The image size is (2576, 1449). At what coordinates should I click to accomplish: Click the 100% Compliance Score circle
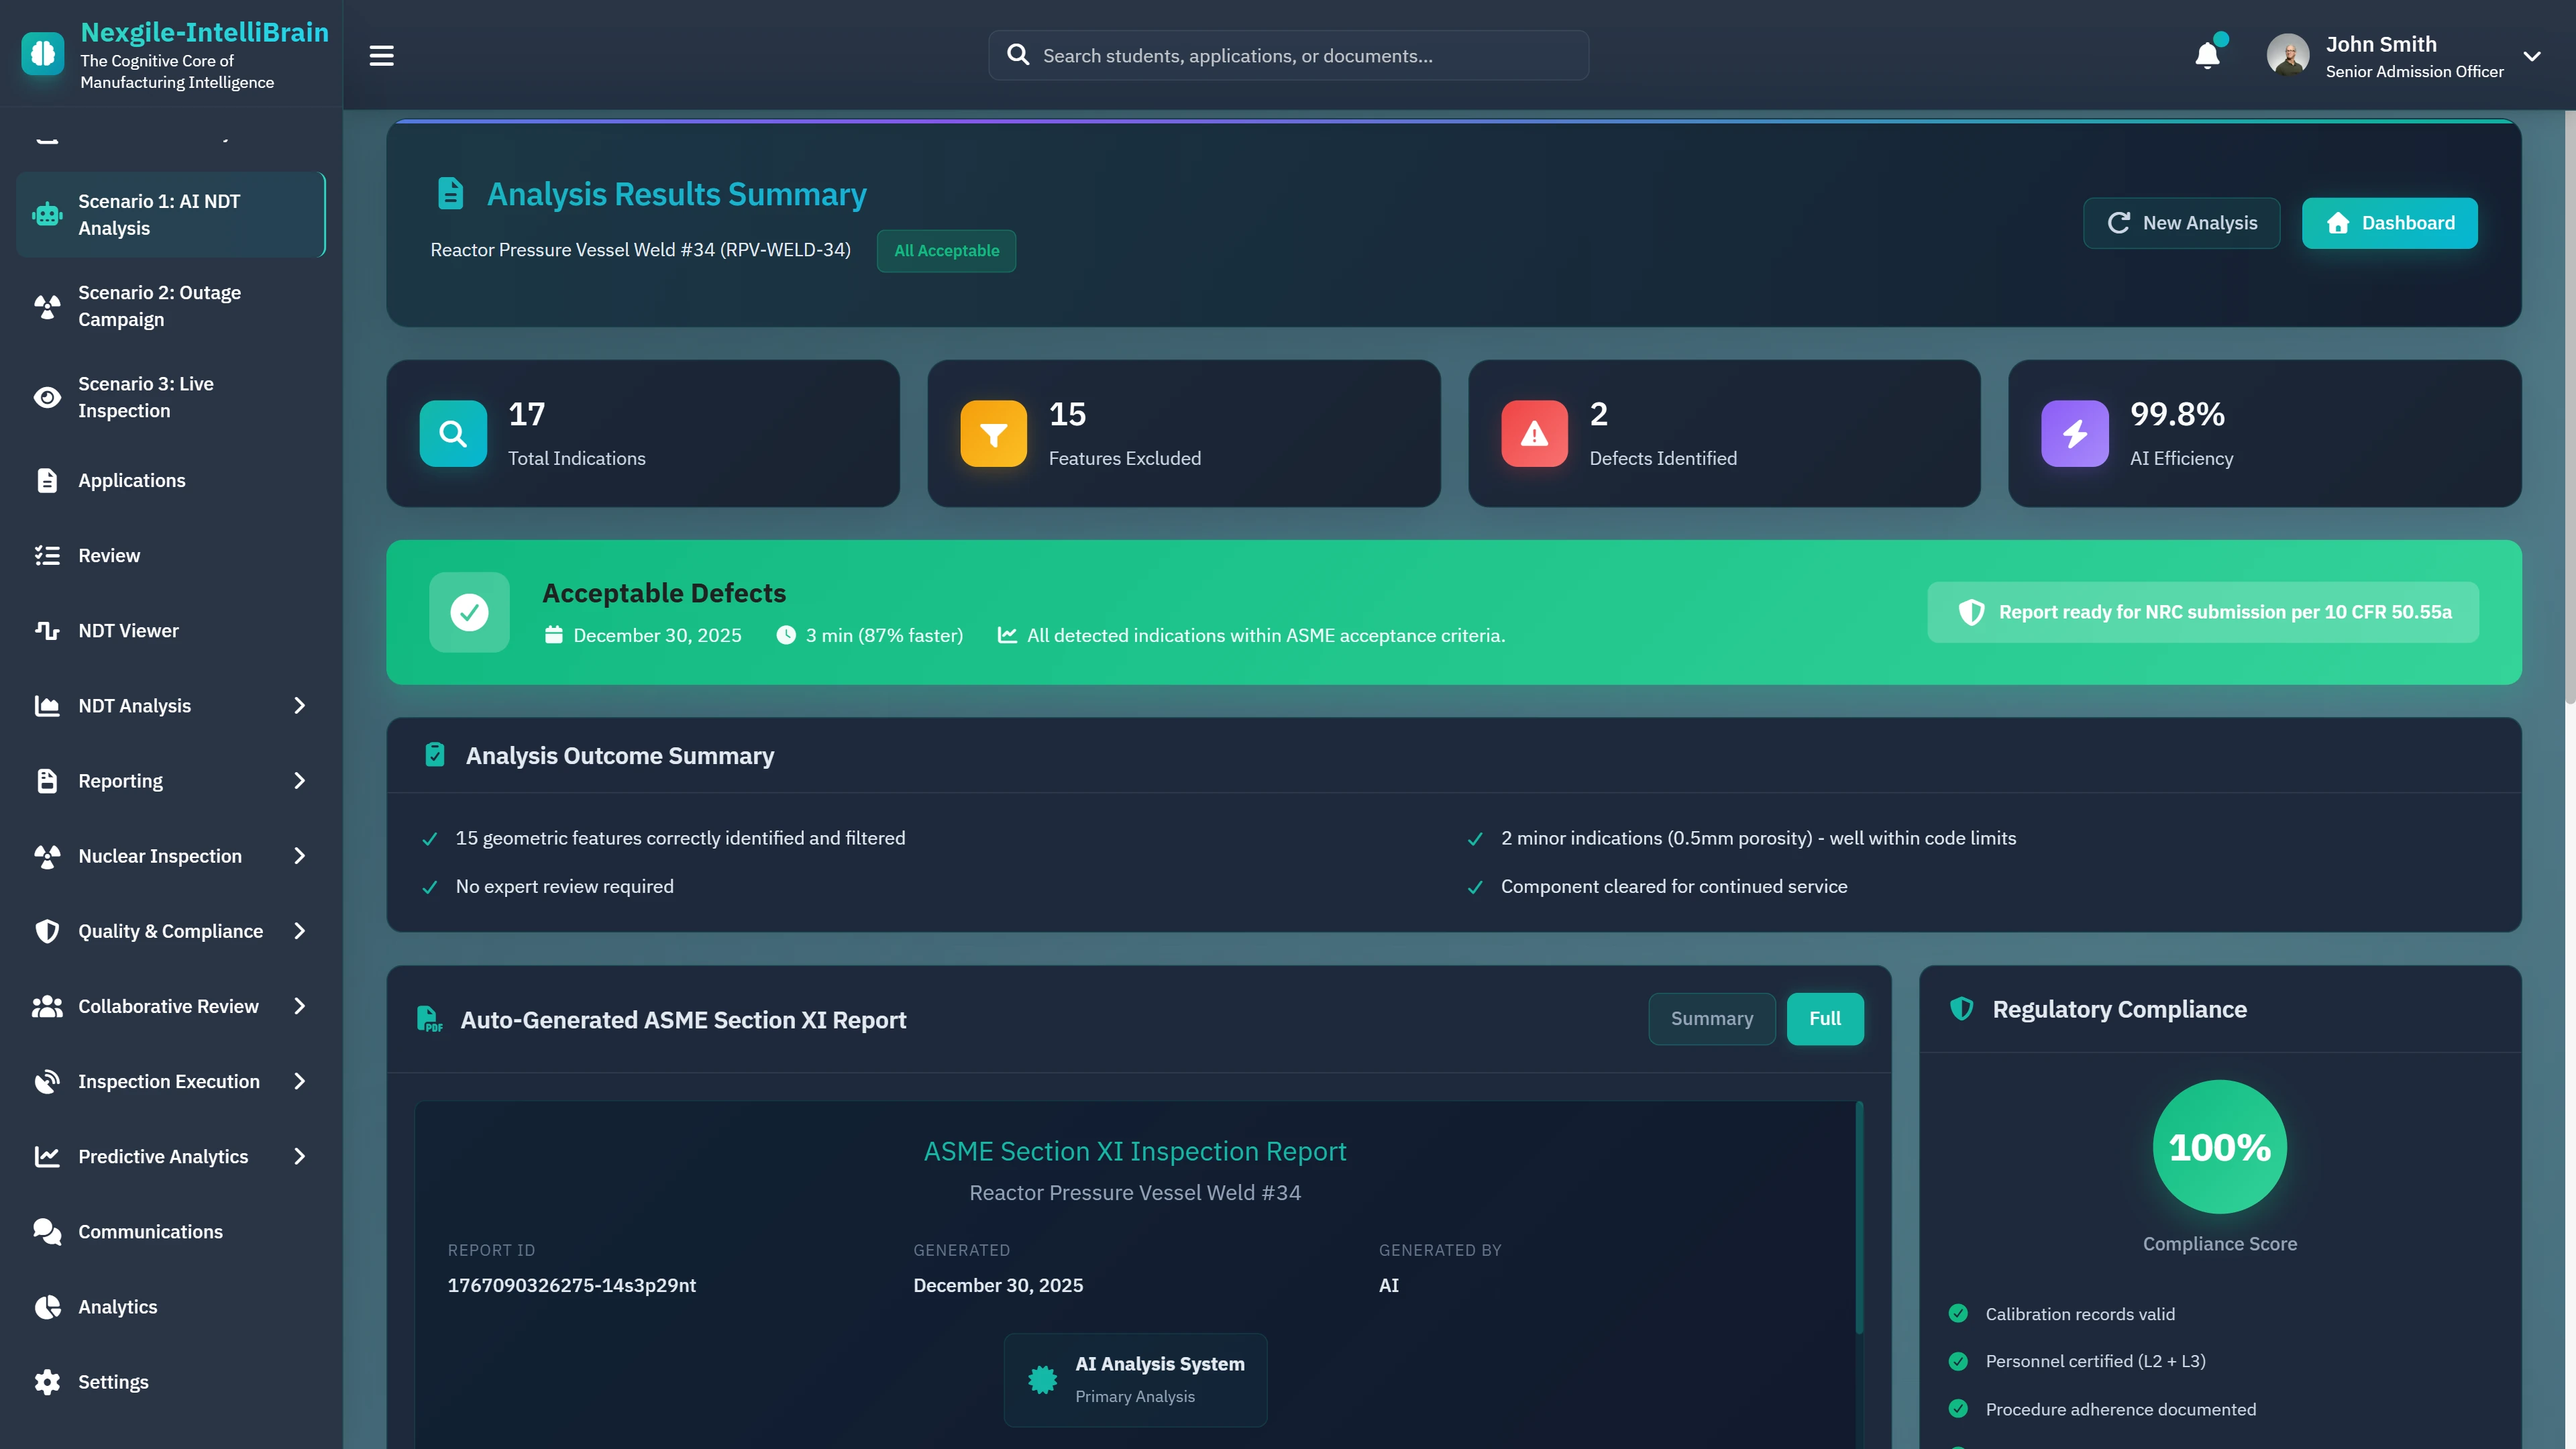(x=2219, y=1146)
